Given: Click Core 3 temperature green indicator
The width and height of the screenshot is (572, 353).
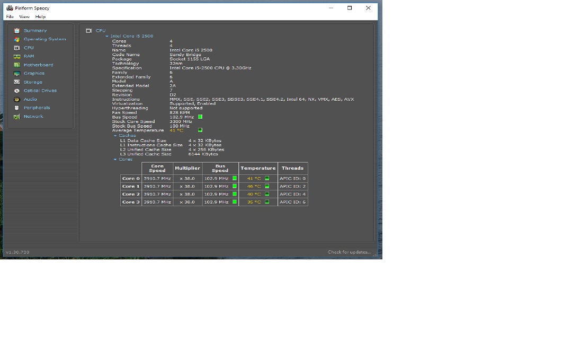Looking at the screenshot, I should [267, 202].
